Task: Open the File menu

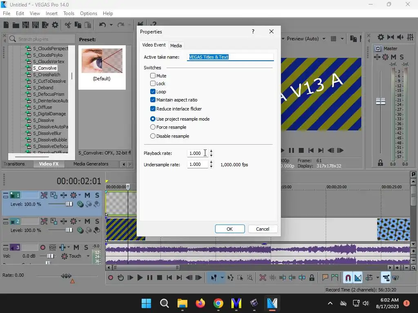Action: [x=7, y=13]
